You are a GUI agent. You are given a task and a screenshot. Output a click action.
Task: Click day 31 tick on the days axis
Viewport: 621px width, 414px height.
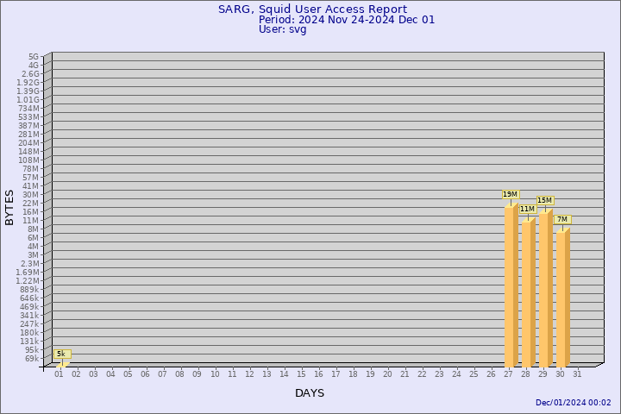click(x=577, y=374)
